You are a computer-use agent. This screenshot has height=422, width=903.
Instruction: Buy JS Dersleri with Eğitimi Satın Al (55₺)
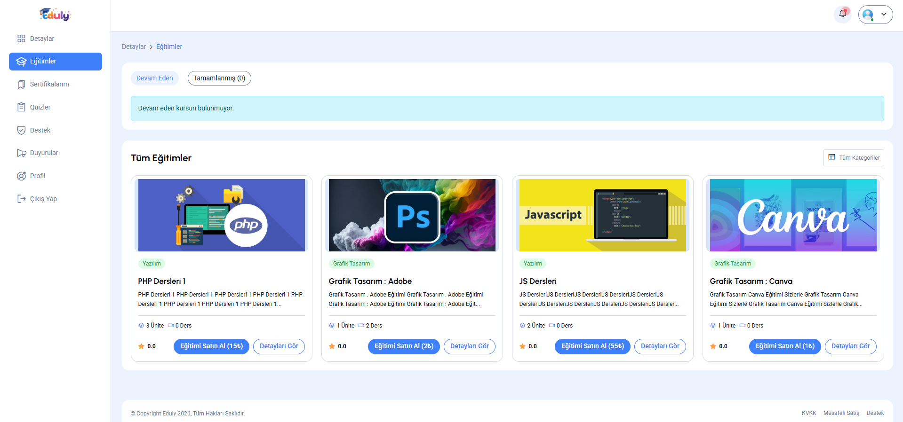point(593,346)
